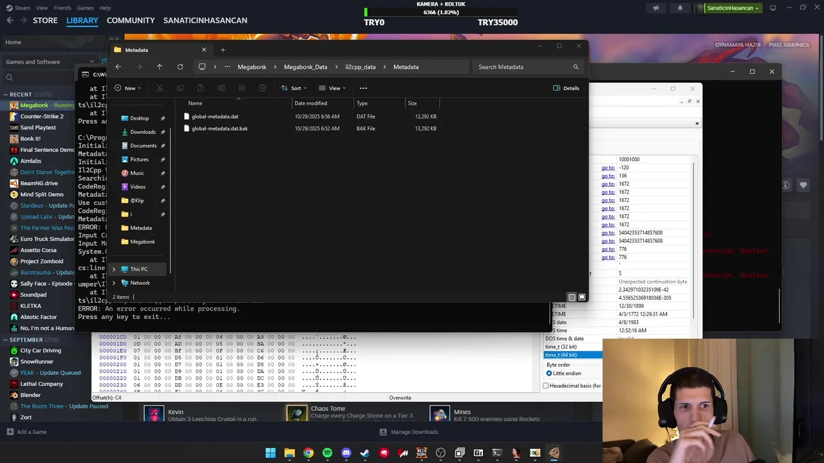Open chevron after Megabonk_Data in breadcrumb
Image resolution: width=824 pixels, height=463 pixels.
(x=336, y=67)
